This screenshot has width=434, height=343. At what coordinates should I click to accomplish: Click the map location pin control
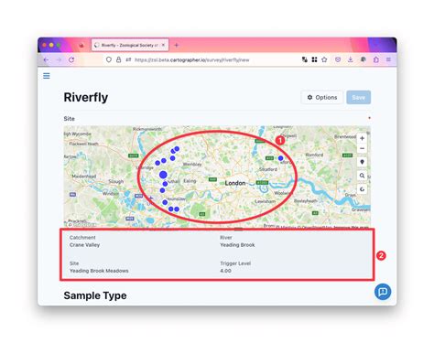(362, 162)
